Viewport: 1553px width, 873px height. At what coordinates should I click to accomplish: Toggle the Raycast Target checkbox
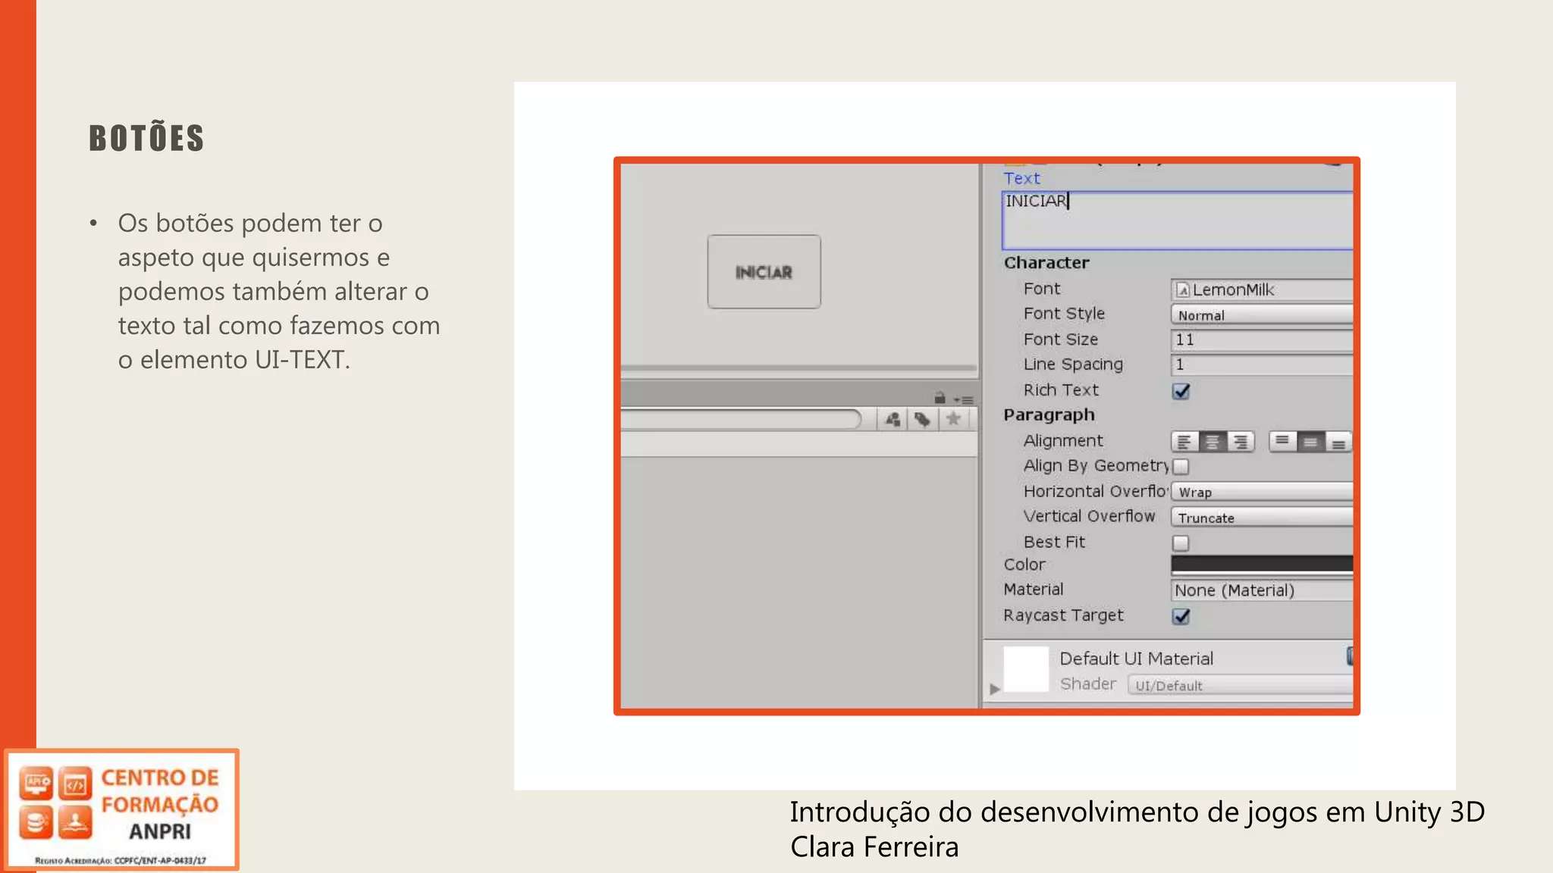[x=1181, y=616]
